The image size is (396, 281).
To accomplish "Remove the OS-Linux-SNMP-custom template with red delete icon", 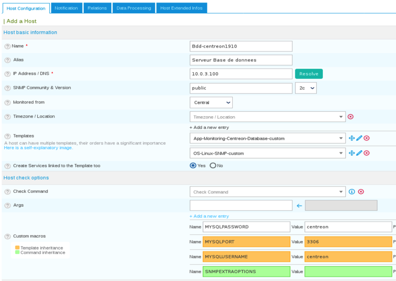I will click(367, 153).
